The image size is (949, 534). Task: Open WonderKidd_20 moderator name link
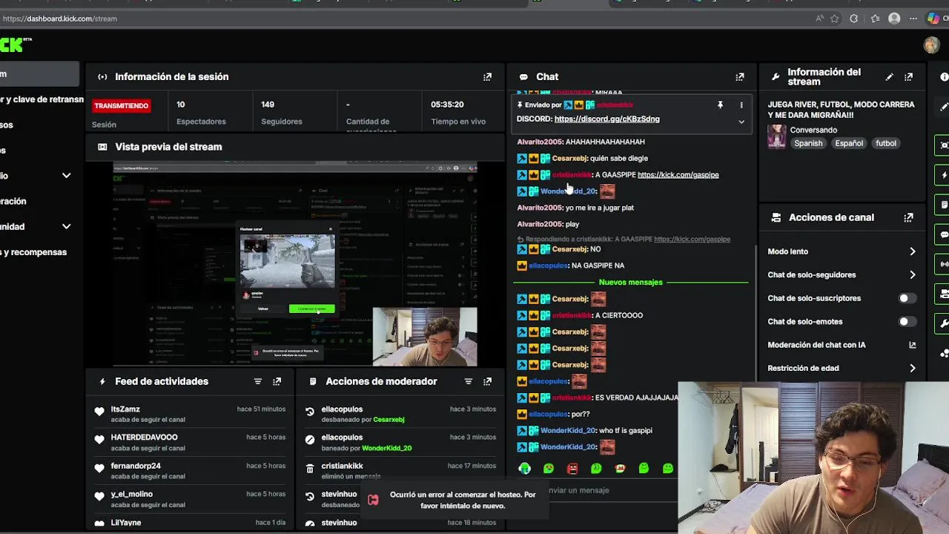click(386, 449)
